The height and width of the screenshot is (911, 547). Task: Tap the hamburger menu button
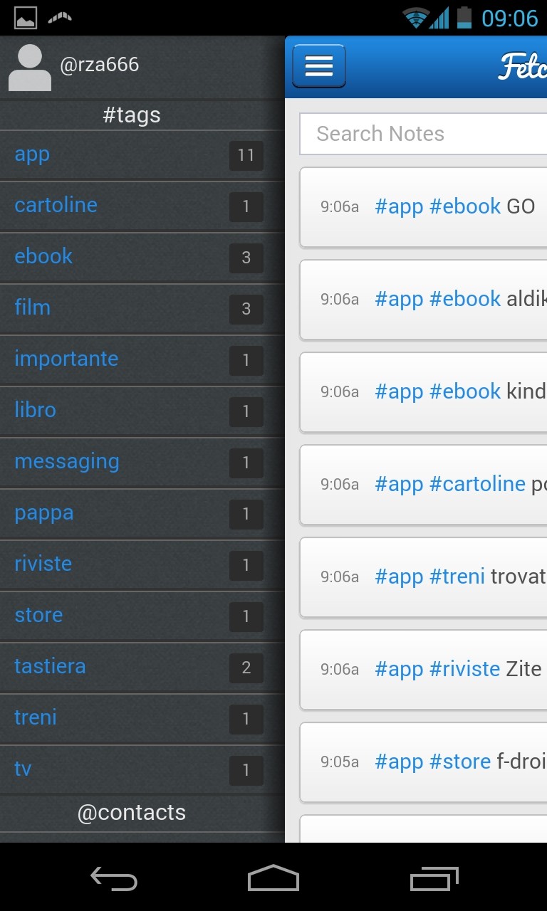(x=318, y=66)
